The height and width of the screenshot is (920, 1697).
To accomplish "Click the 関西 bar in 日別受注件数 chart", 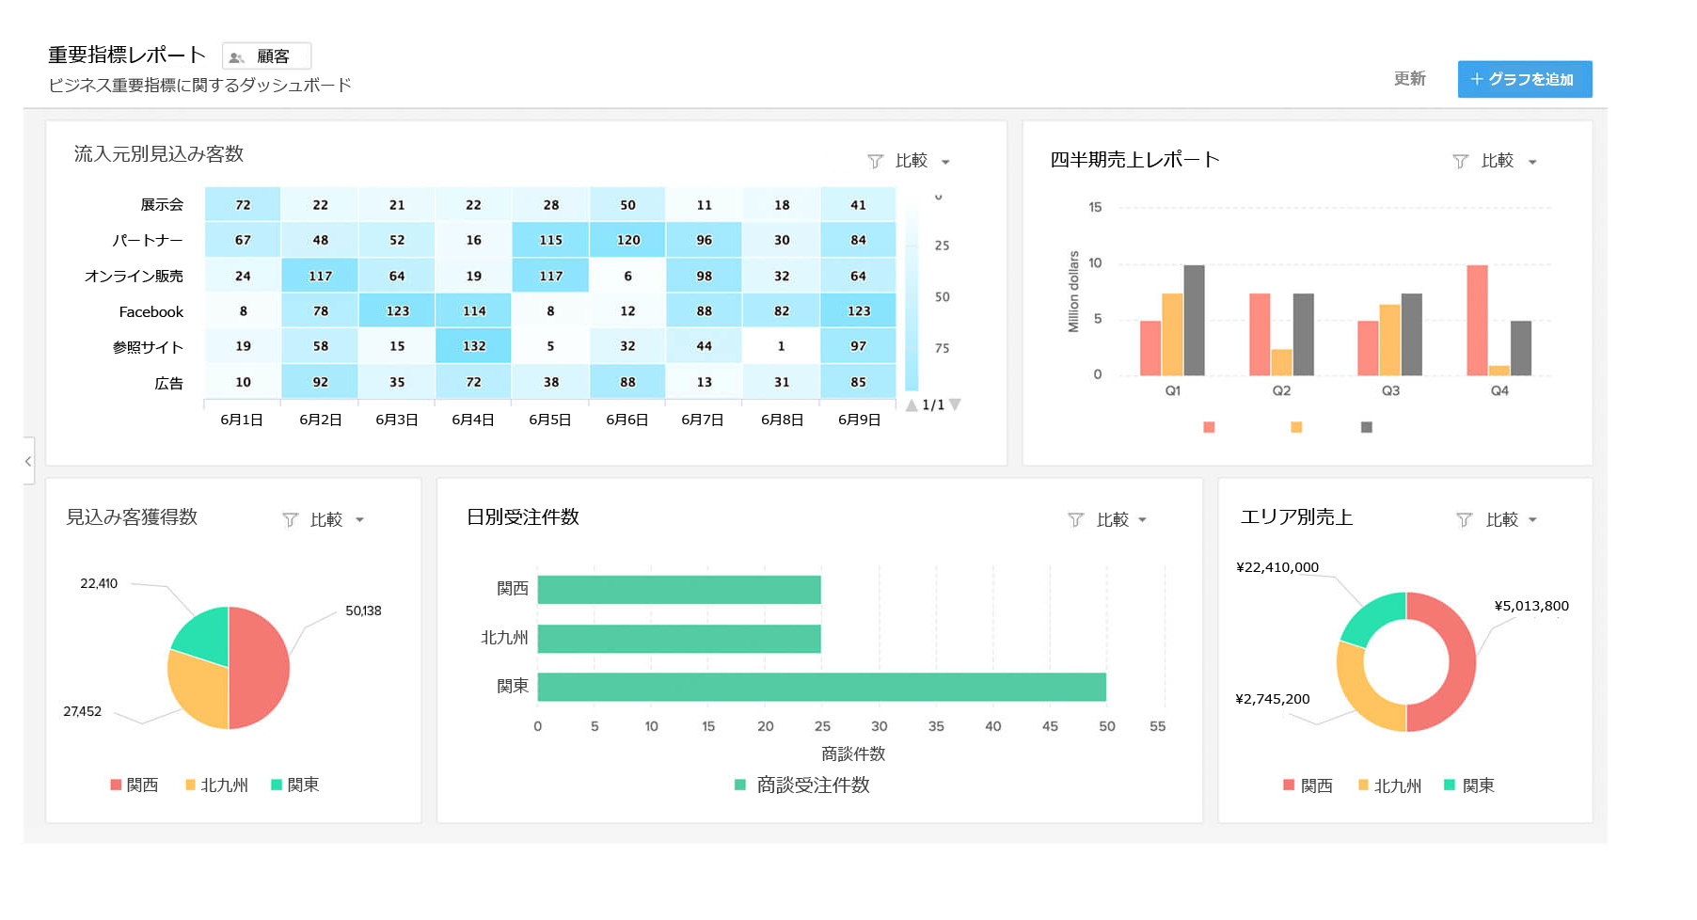I will (679, 590).
